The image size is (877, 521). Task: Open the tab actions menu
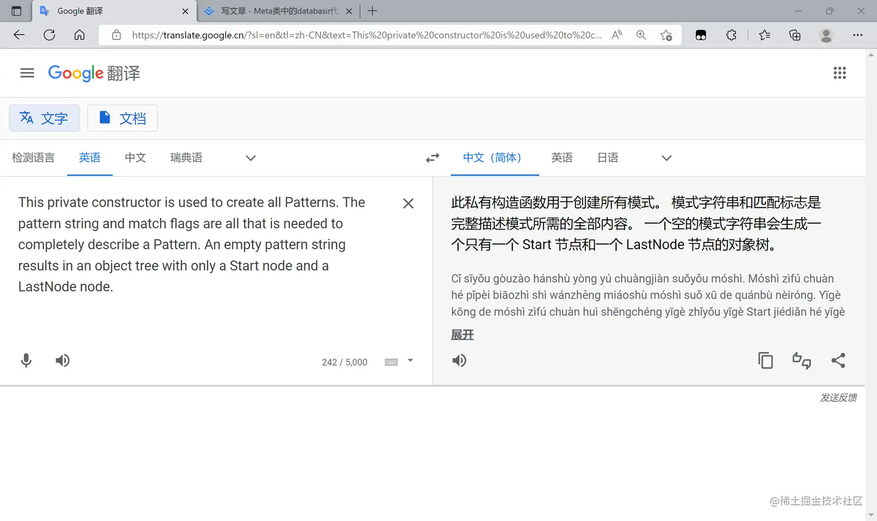tap(16, 11)
